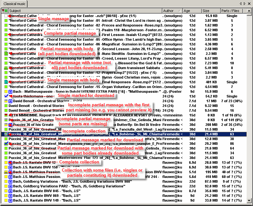Toggle download checkmark on highlighted Puccini row
This screenshot has width=253, height=206.
(x=6, y=134)
